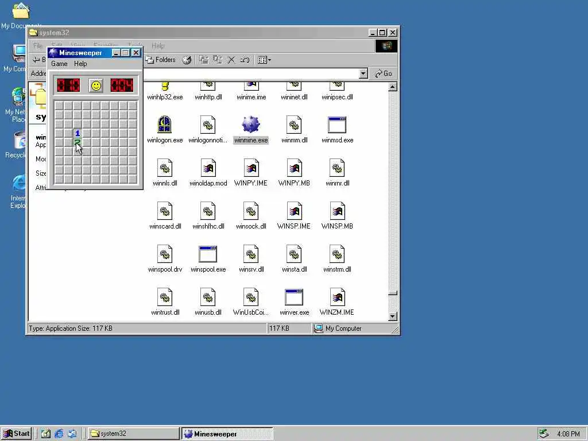Click the Minesweeper timer display
This screenshot has width=588, height=441.
[x=122, y=86]
